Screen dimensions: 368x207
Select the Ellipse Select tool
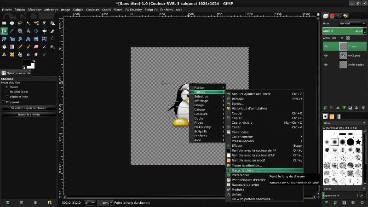click(x=12, y=23)
